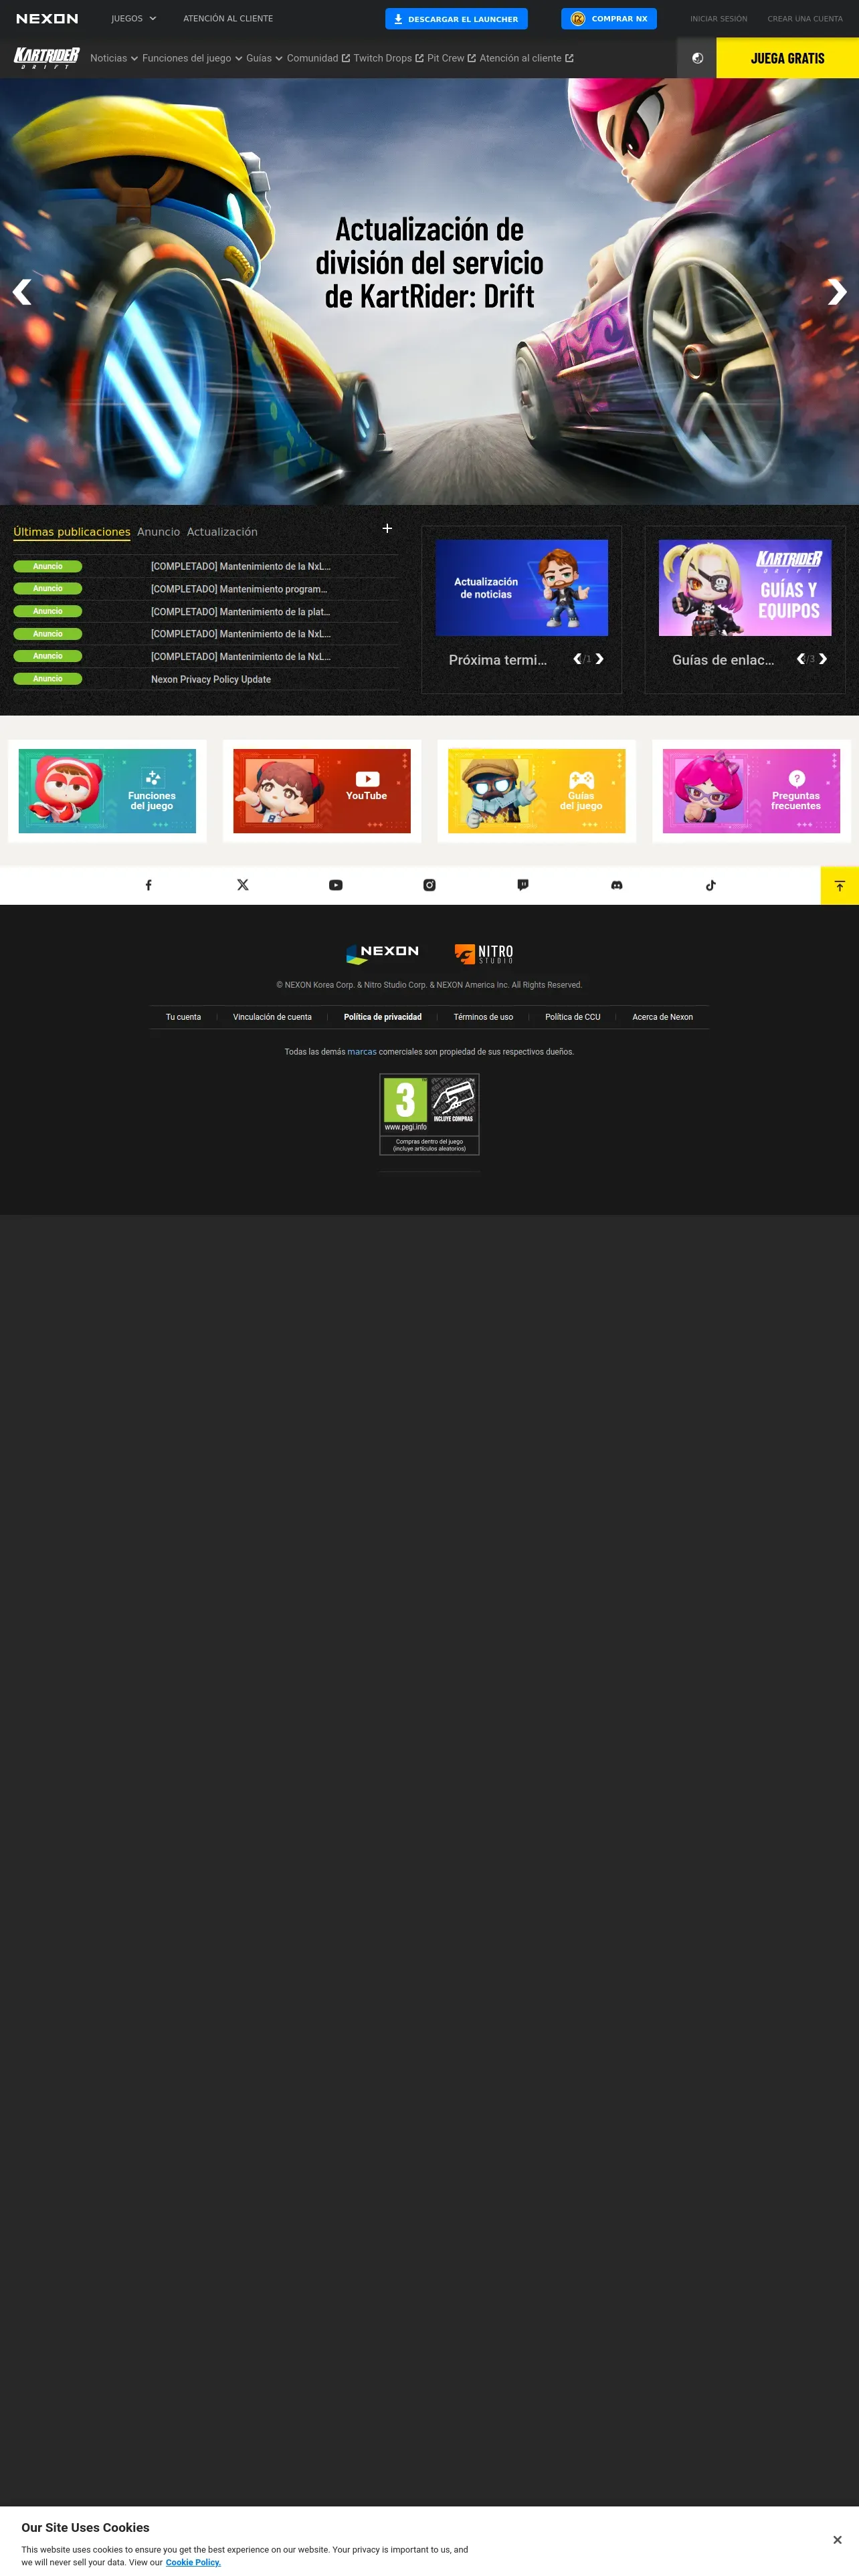Click Vinculación de cuenta footer link
Image resolution: width=859 pixels, height=2576 pixels.
click(x=272, y=1017)
